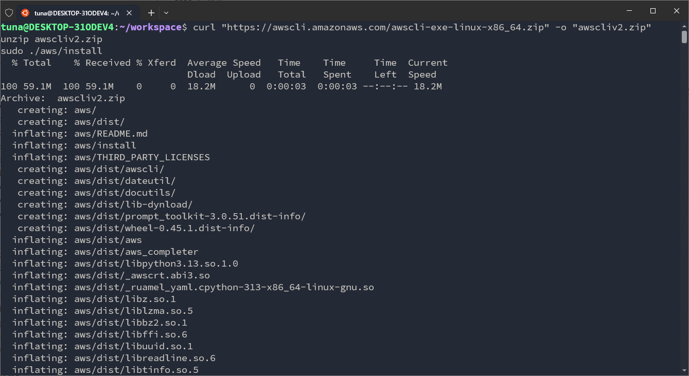Click the "Archive: awscliv2.zip" output line

coord(63,98)
